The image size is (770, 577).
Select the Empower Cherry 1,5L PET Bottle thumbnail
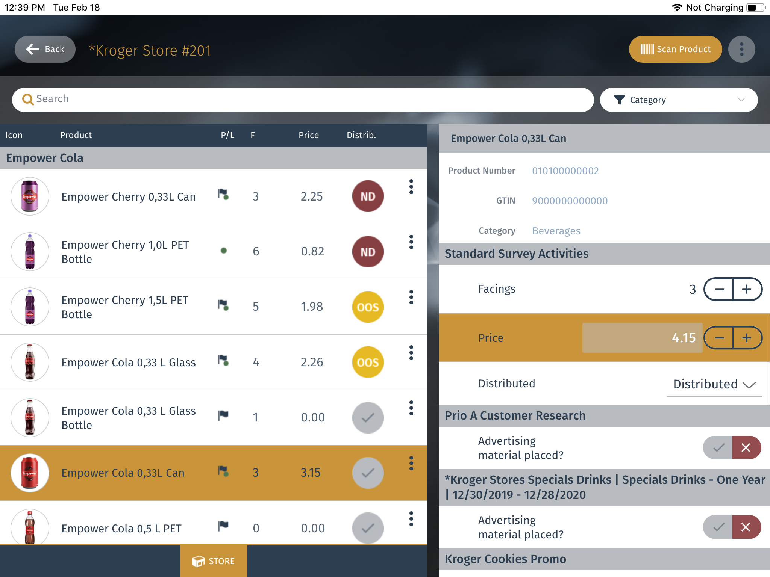point(30,307)
